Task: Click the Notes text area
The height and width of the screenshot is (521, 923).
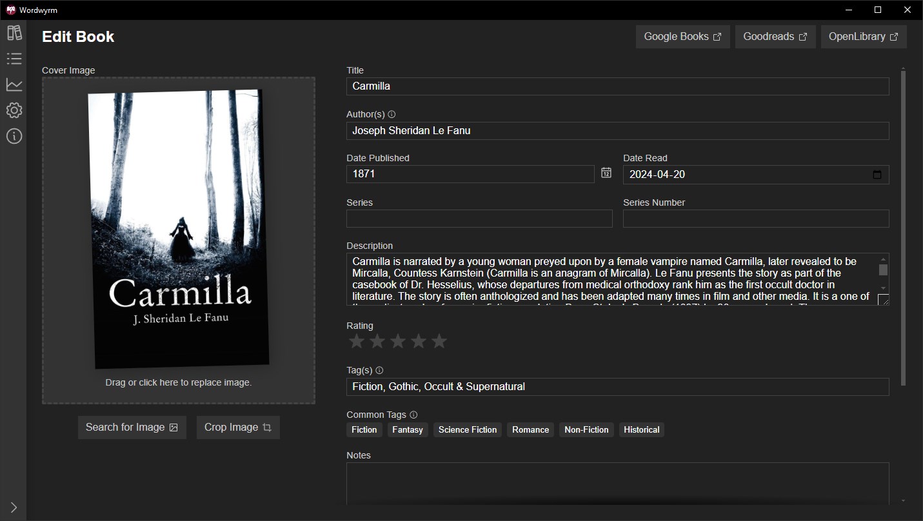Action: (618, 484)
